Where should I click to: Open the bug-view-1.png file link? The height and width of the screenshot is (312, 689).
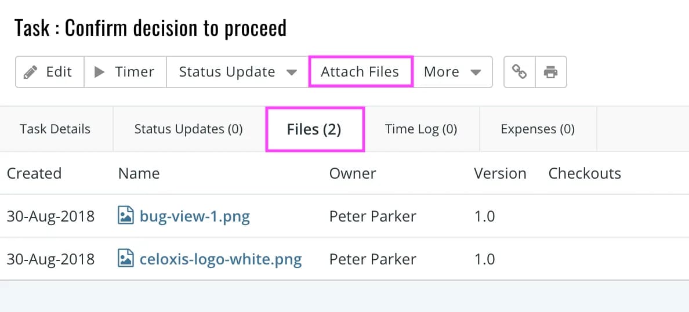pyautogui.click(x=195, y=216)
